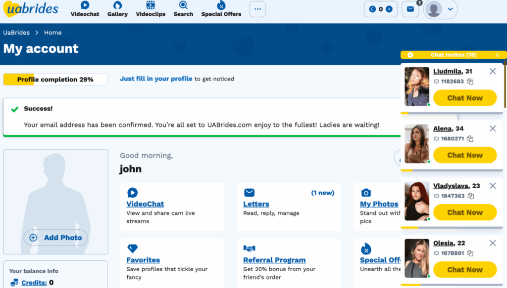Click Chat Now for Alena
Viewport: 507px width, 288px height.
(464, 155)
